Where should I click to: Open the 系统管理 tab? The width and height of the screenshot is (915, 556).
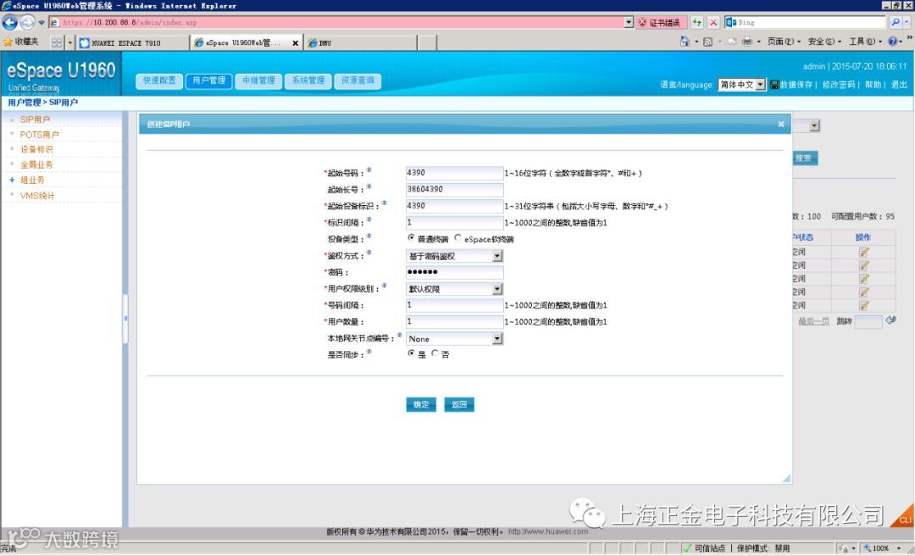tap(308, 81)
